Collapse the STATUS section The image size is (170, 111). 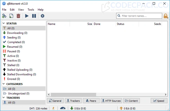4,23
